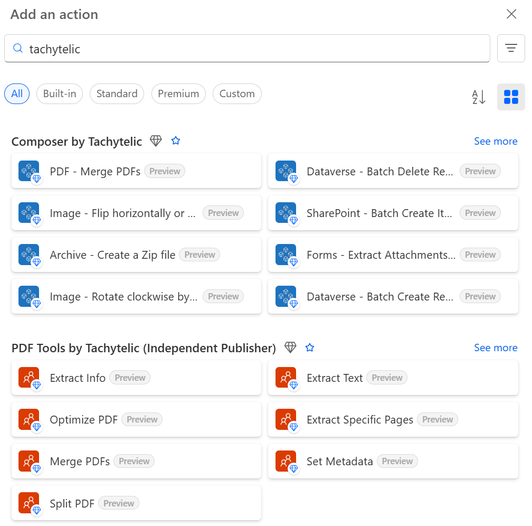Click the search field containing tachytelic
Screen dimensions: 532x526
pyautogui.click(x=247, y=48)
